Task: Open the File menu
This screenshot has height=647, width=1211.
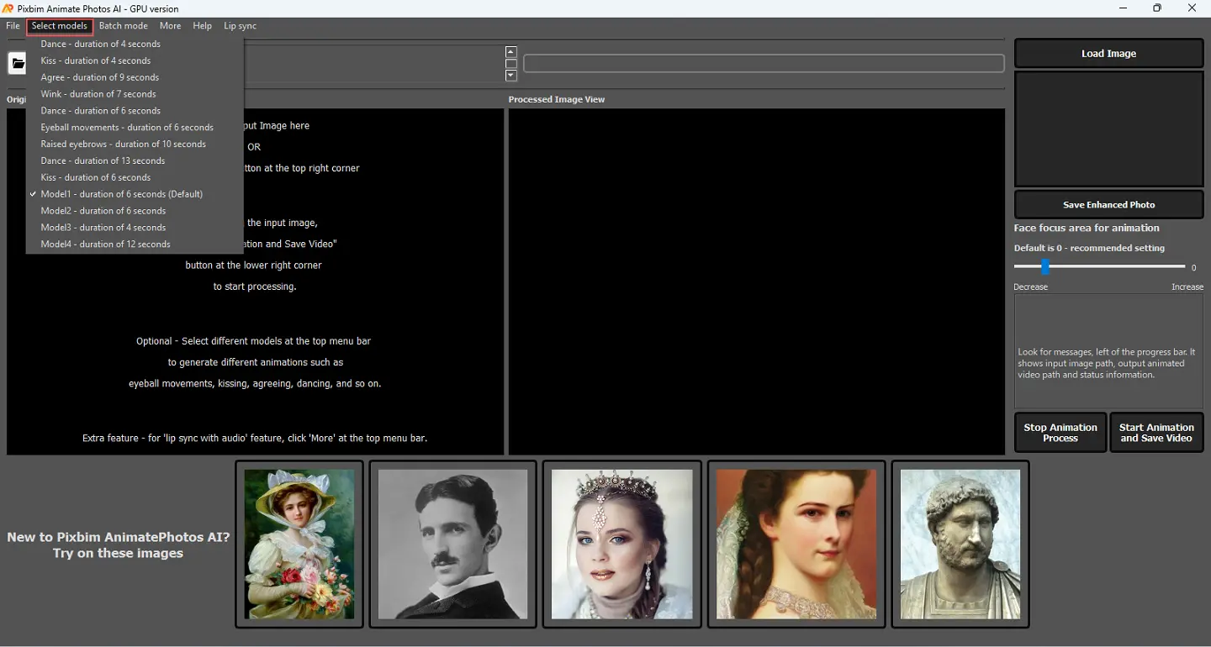Action: pos(13,26)
